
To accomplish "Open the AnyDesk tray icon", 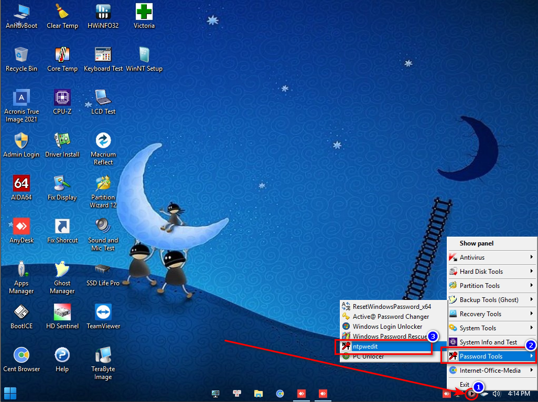I will [x=446, y=394].
